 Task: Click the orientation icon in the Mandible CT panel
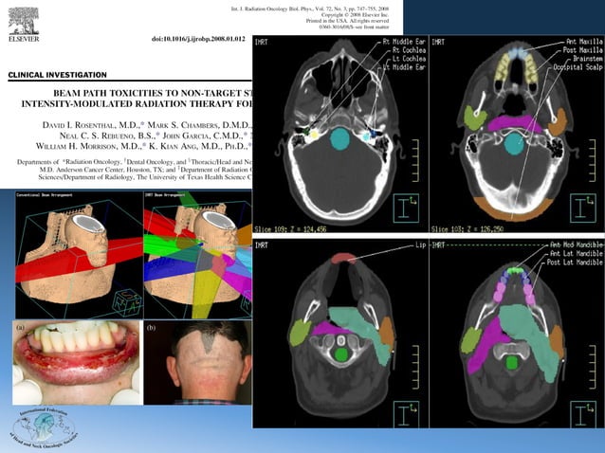pos(582,413)
